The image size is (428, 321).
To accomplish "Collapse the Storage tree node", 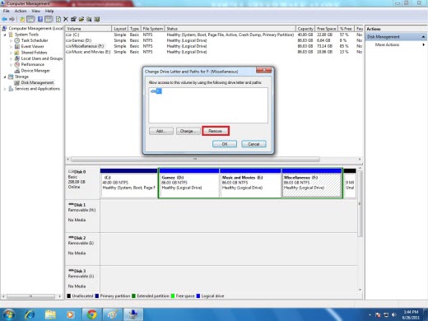I will [5, 77].
